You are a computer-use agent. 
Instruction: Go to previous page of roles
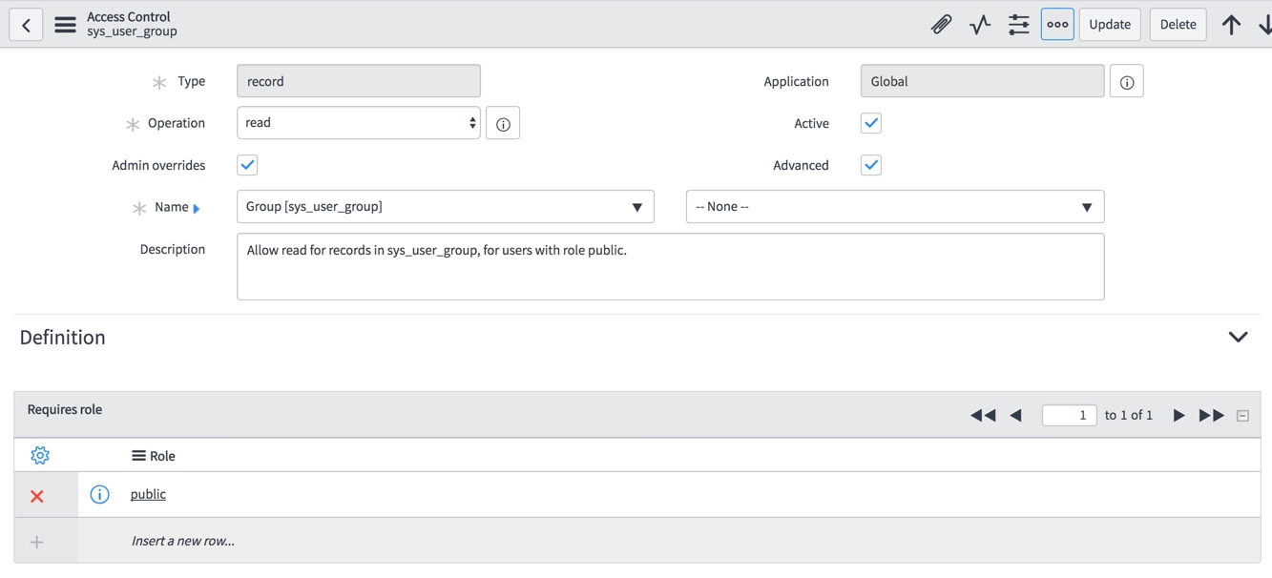point(1015,416)
